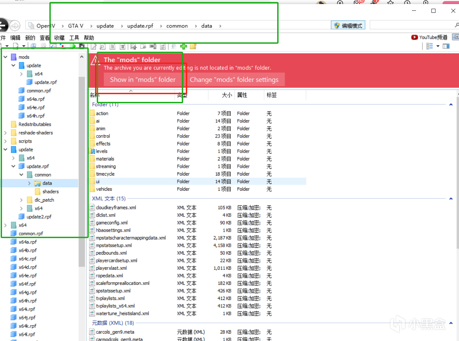Collapse the XML 文本 group
This screenshot has width=459, height=341.
point(451,199)
